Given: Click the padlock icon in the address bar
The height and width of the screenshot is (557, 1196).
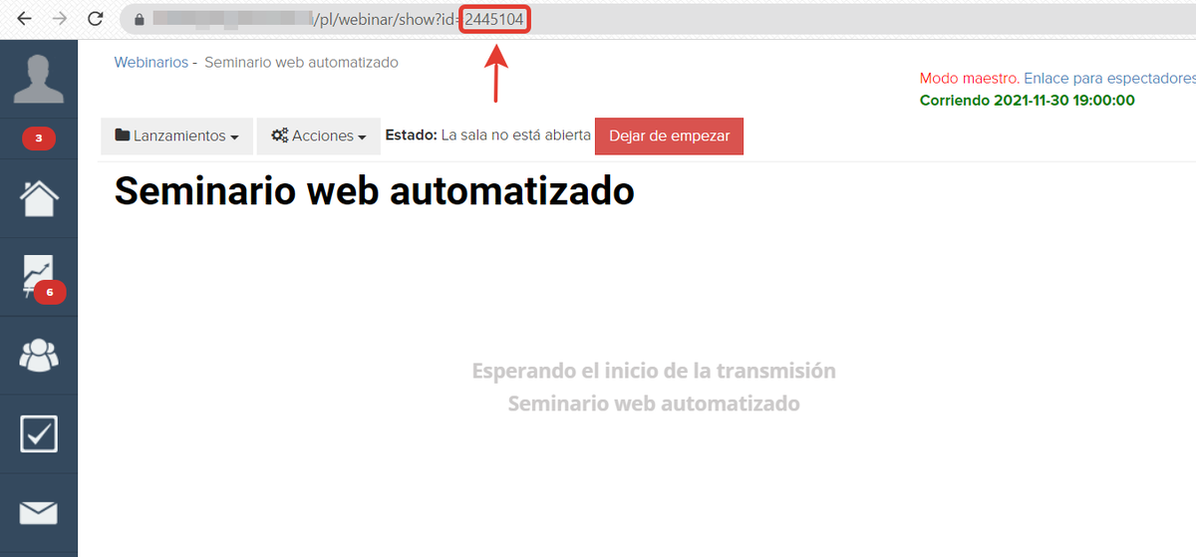Looking at the screenshot, I should click(139, 19).
